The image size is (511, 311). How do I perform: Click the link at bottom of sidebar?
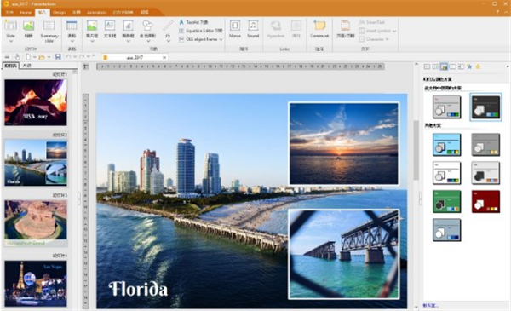(x=430, y=305)
